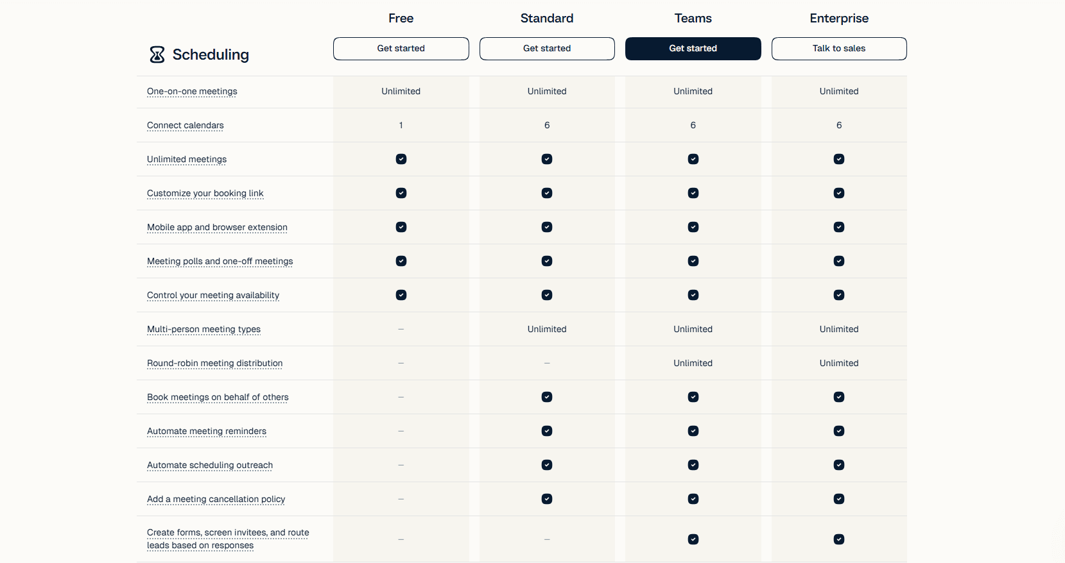
Task: Click Standard checkmark for Customize your booking link
Action: (x=547, y=193)
